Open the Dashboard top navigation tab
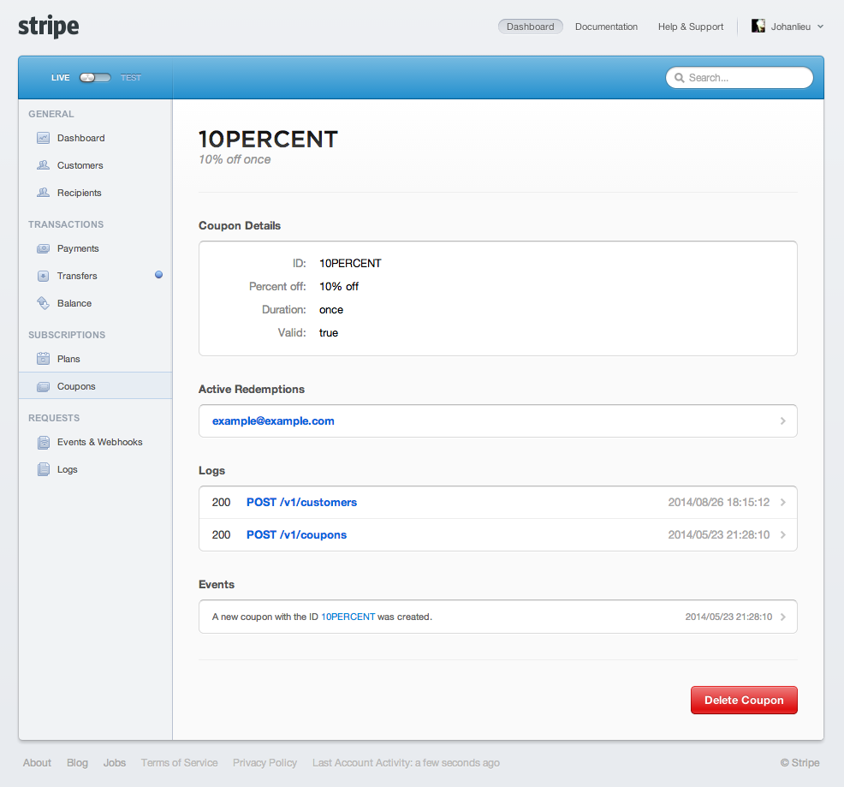Screen dimensions: 844x787 pos(530,27)
